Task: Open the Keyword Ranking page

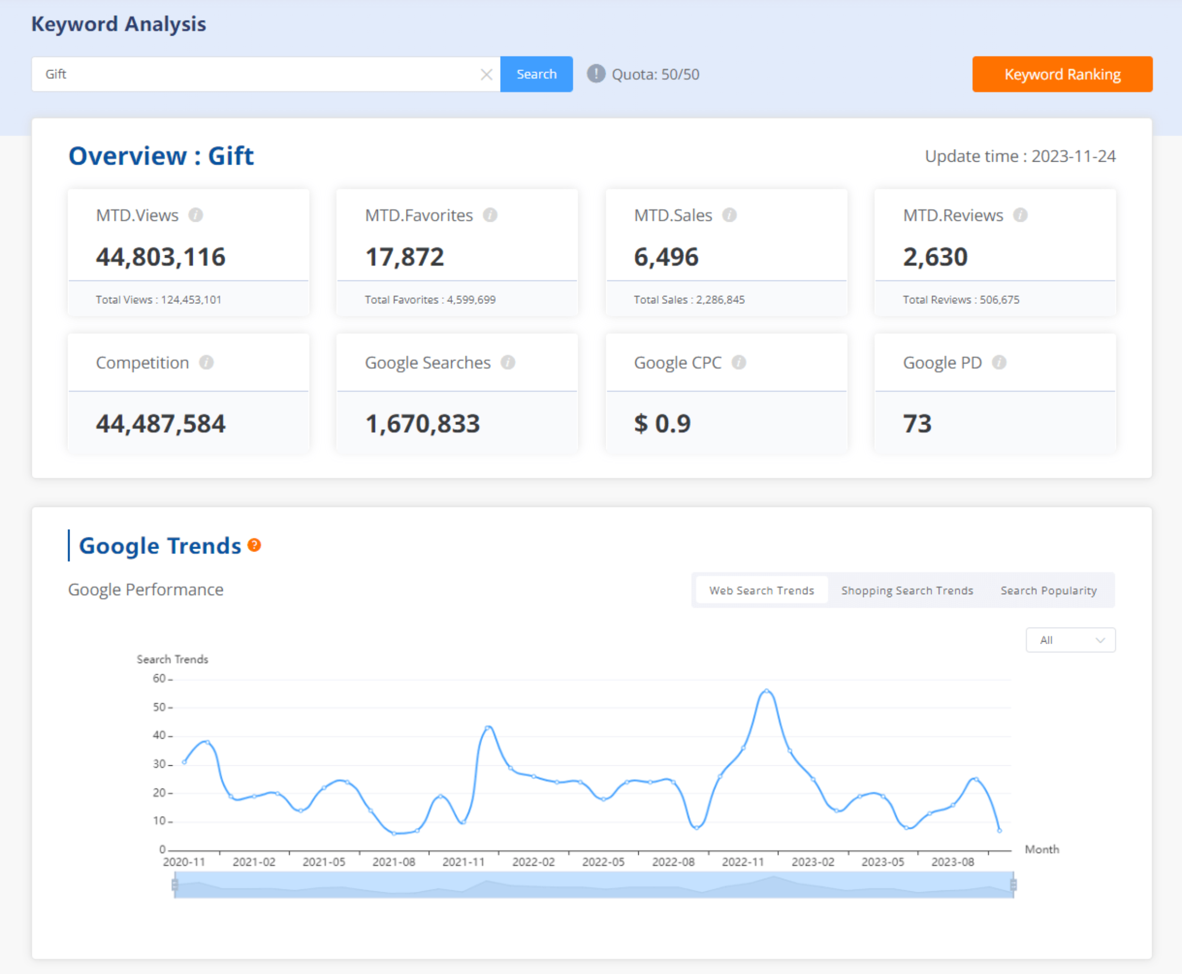Action: click(1062, 74)
